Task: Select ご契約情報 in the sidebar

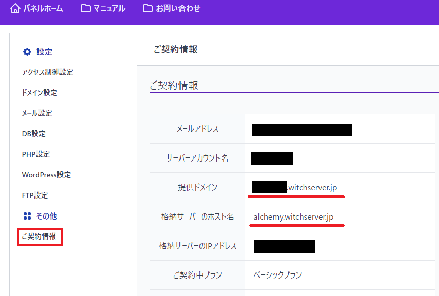Action: [x=39, y=236]
